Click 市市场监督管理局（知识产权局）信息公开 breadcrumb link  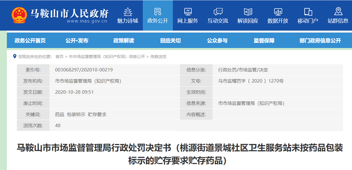[x=107, y=57]
